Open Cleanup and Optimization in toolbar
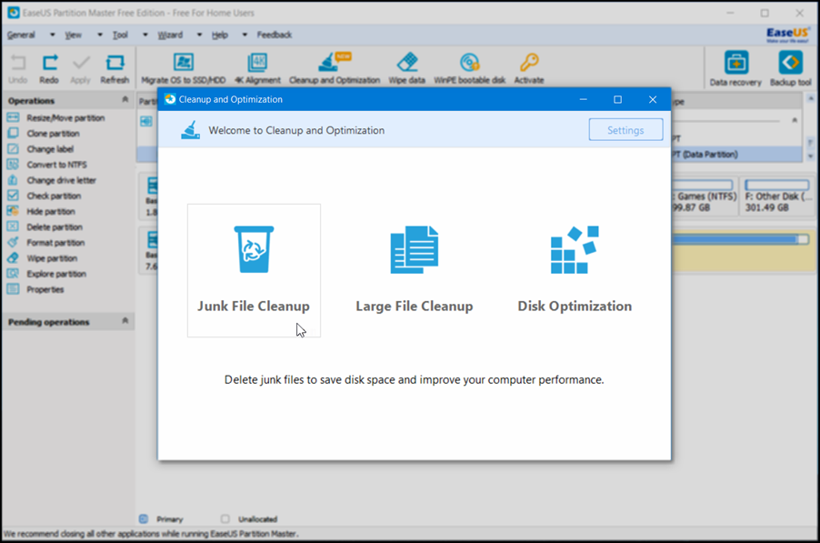Image resolution: width=820 pixels, height=543 pixels. coord(335,69)
